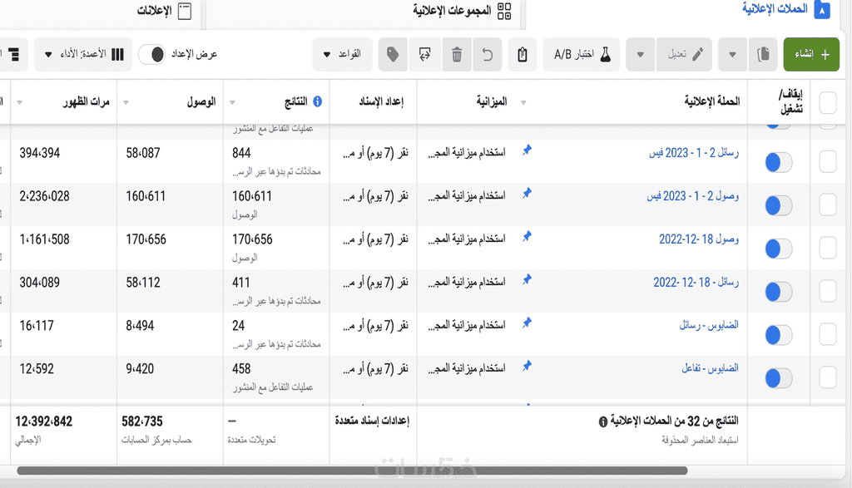Click the export/share icon in toolbar
The width and height of the screenshot is (852, 488).
(x=425, y=54)
